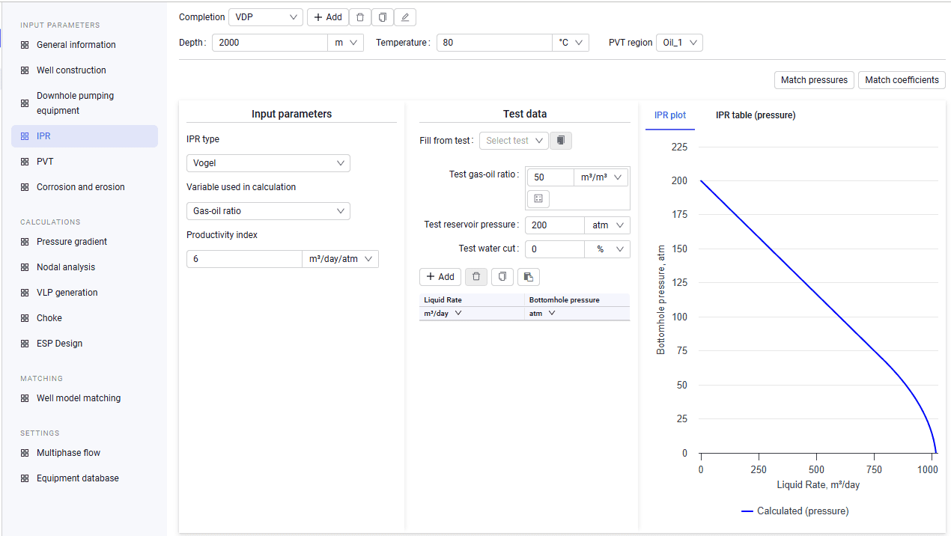951x536 pixels.
Task: Change productivity index unit m³/day/atm
Action: pyautogui.click(x=341, y=259)
